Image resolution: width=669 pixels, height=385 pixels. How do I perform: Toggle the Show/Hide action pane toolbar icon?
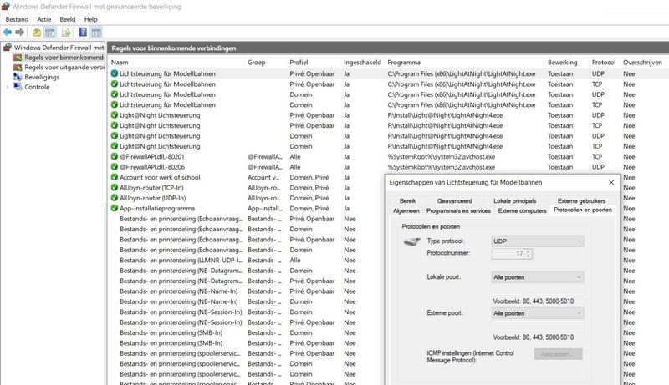pyautogui.click(x=96, y=33)
